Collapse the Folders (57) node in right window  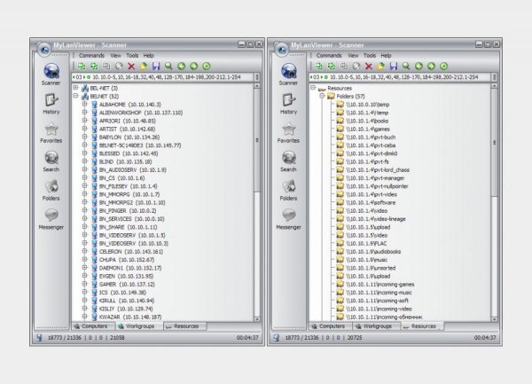(323, 96)
